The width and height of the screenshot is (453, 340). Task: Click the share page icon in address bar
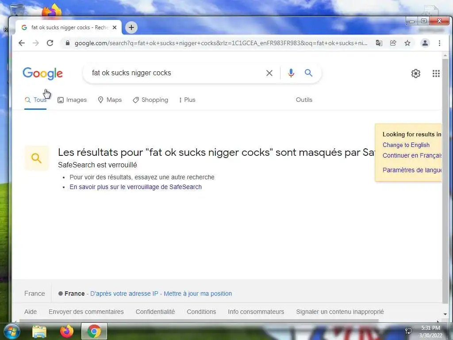click(x=393, y=43)
